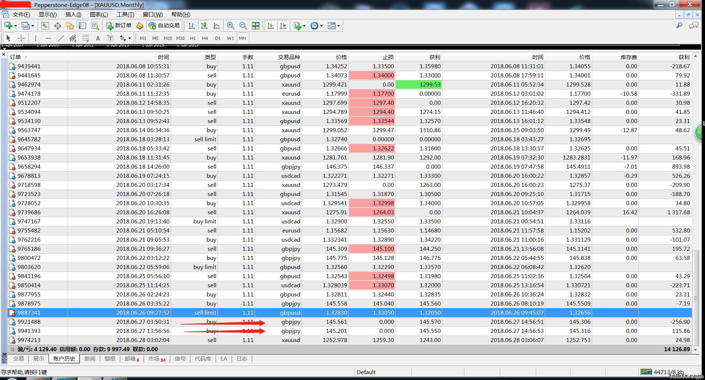Switch chart to line chart

(x=216, y=26)
